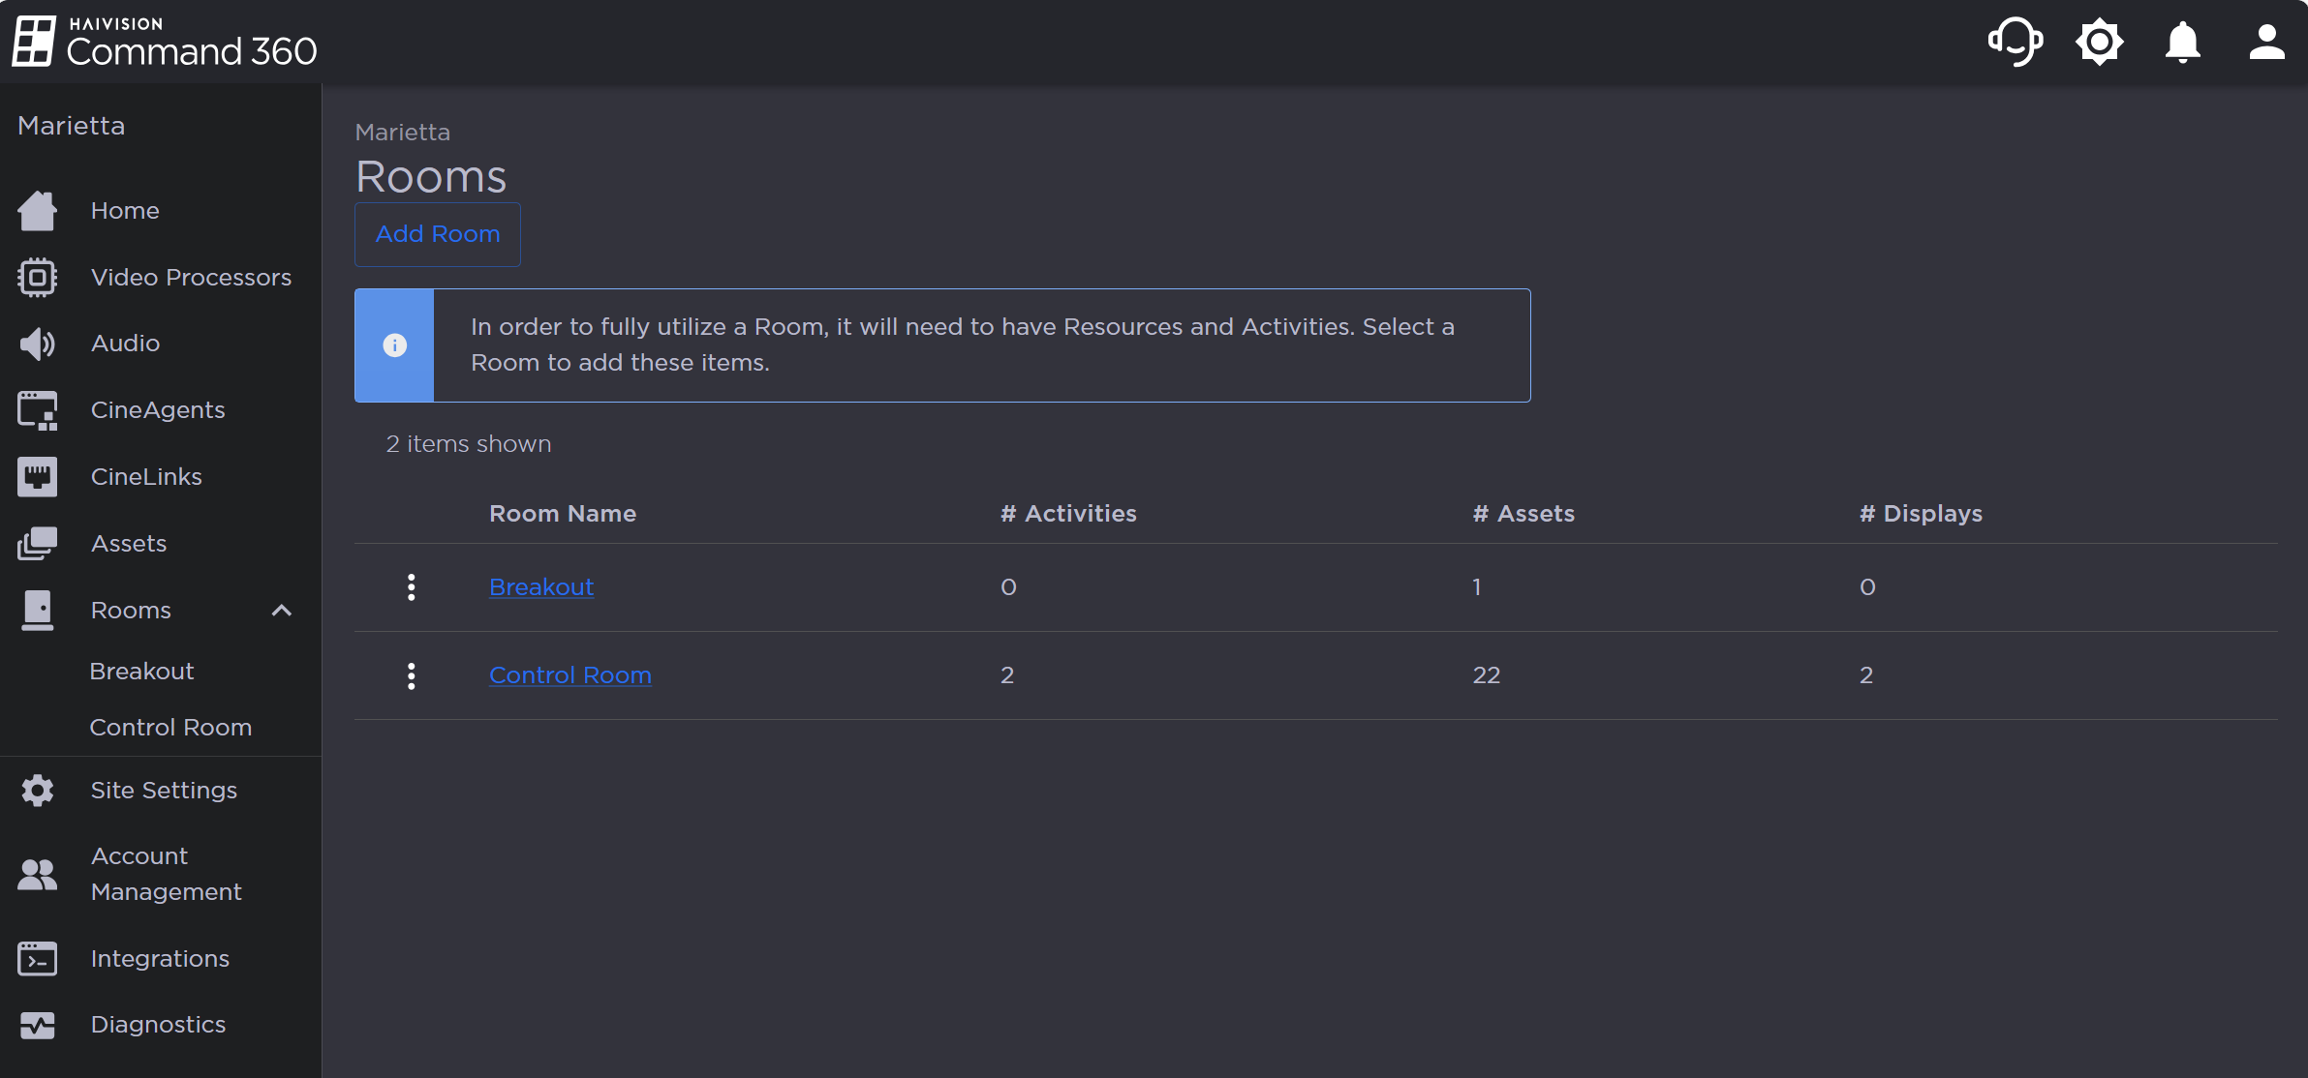Open the user profile icon
The height and width of the screenshot is (1078, 2308).
coord(2266,42)
